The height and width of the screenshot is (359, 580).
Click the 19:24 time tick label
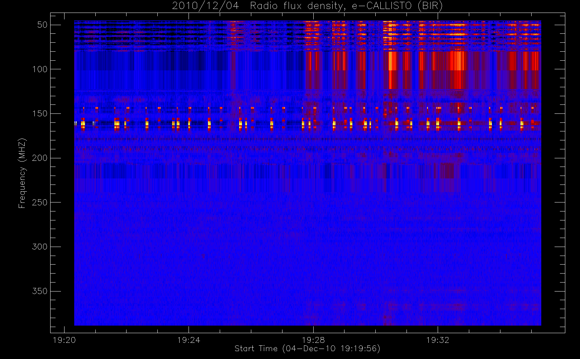click(189, 340)
